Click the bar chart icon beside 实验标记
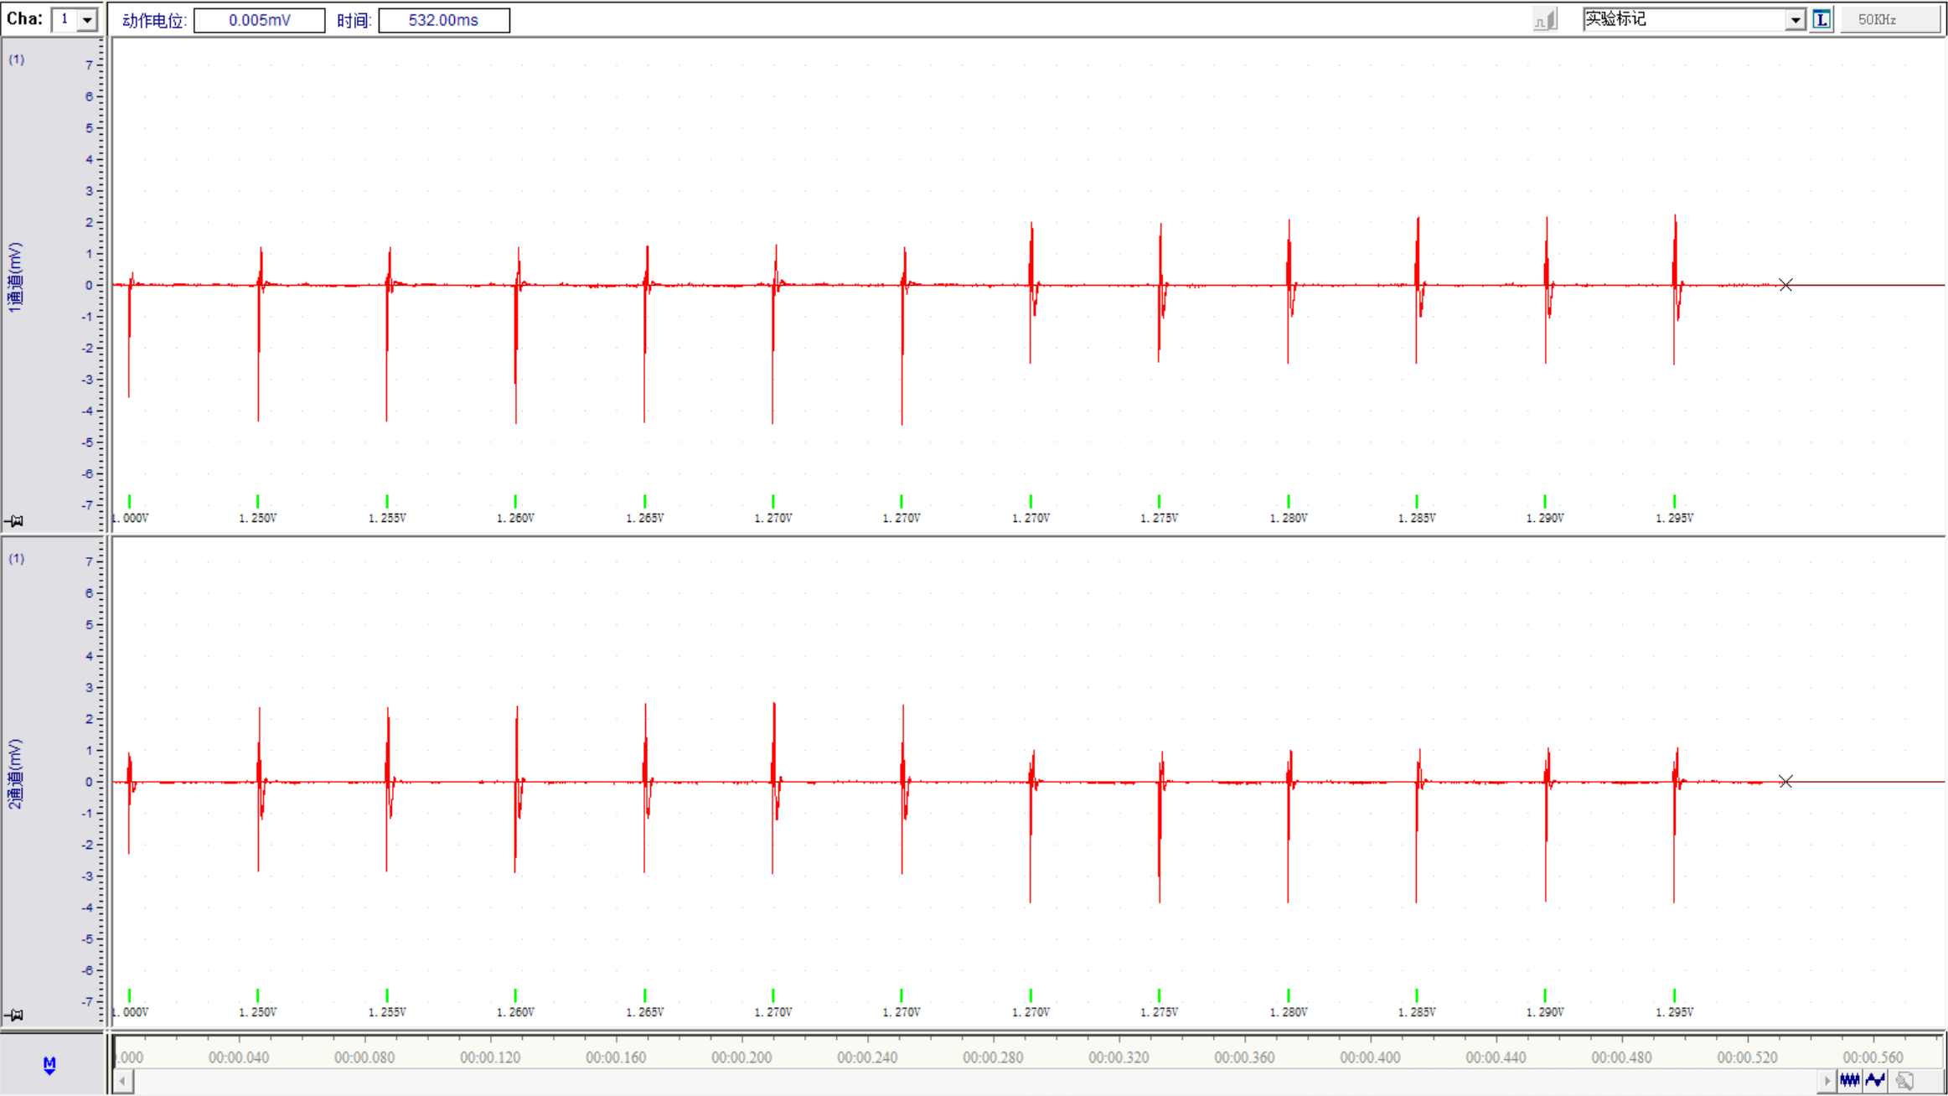This screenshot has height=1096, width=1948. 1545,19
